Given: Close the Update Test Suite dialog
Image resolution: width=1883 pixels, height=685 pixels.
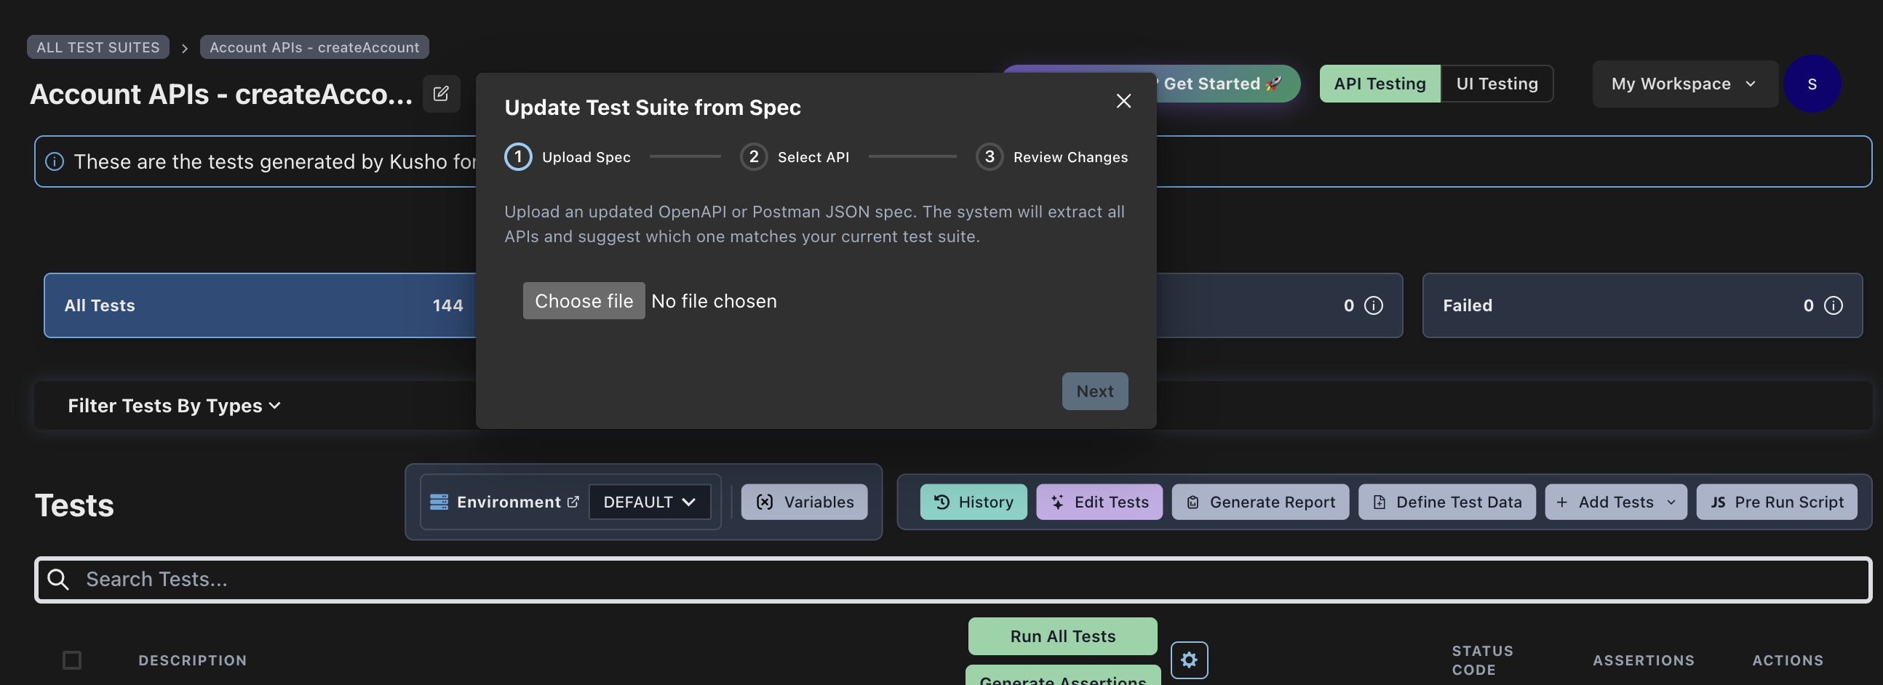Looking at the screenshot, I should [1123, 101].
